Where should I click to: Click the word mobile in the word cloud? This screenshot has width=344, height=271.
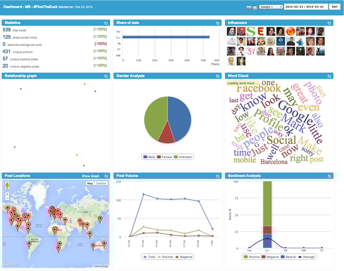click(x=245, y=160)
